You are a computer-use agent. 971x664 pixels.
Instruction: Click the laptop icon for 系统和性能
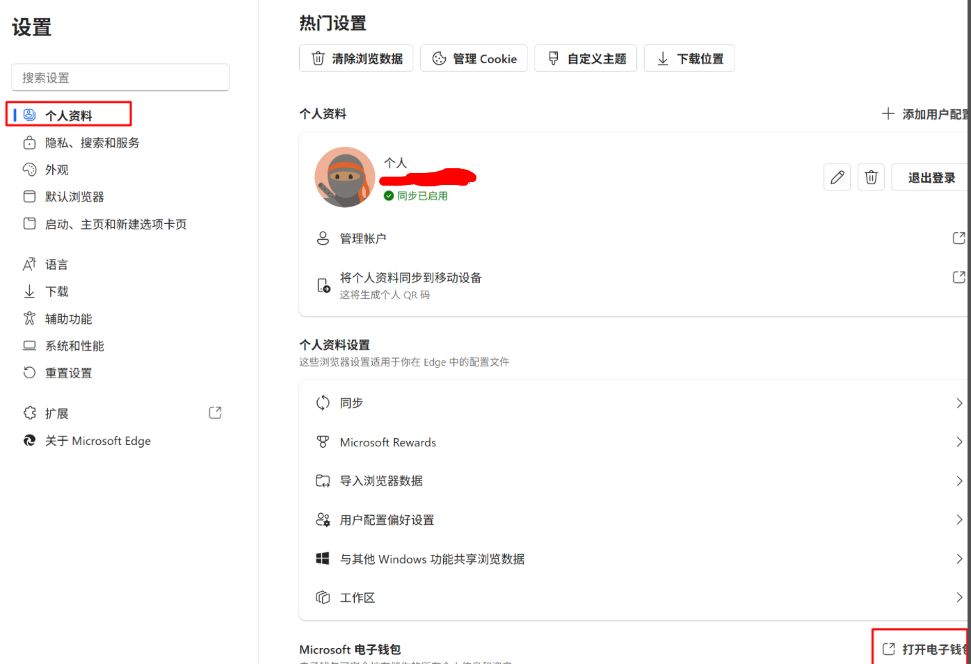(29, 346)
